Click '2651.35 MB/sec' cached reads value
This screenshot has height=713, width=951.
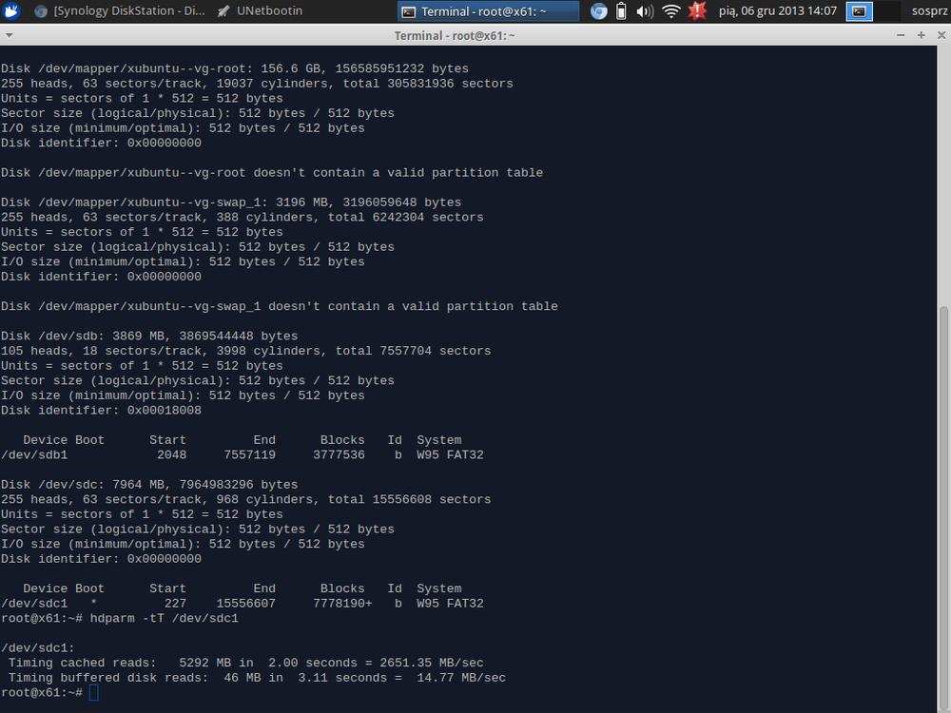432,663
